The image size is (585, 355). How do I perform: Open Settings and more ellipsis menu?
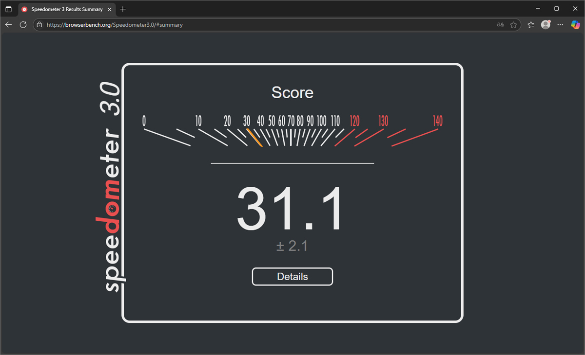560,25
